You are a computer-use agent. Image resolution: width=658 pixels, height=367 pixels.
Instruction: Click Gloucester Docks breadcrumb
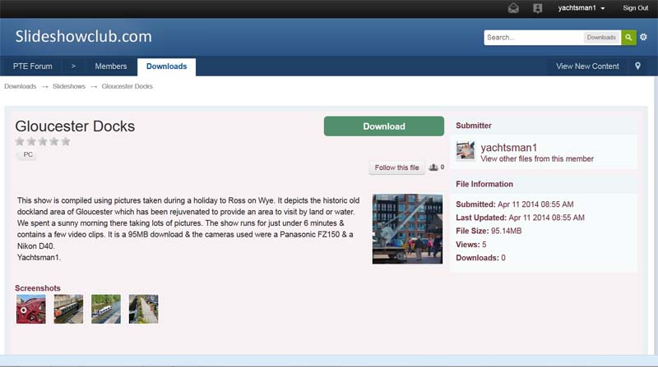coord(127,86)
